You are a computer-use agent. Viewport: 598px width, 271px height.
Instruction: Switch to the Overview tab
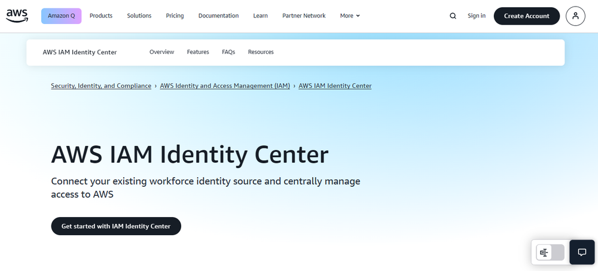pyautogui.click(x=161, y=52)
